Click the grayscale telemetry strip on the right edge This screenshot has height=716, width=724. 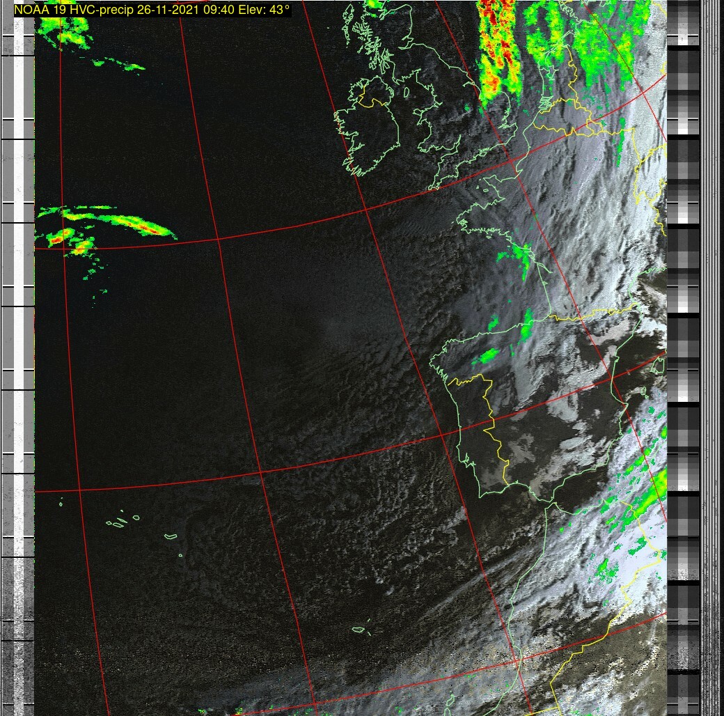tap(682, 348)
